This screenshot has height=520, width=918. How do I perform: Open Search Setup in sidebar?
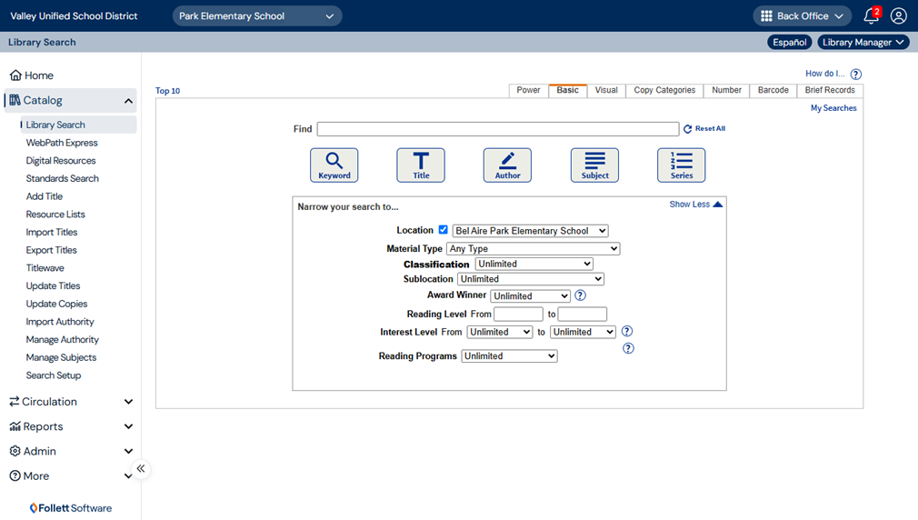coord(54,375)
